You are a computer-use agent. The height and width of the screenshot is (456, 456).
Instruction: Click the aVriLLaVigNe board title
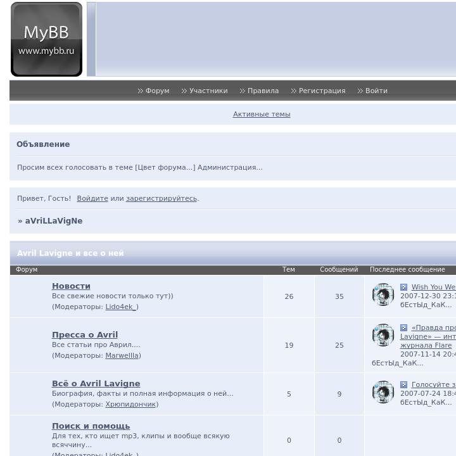coord(54,221)
